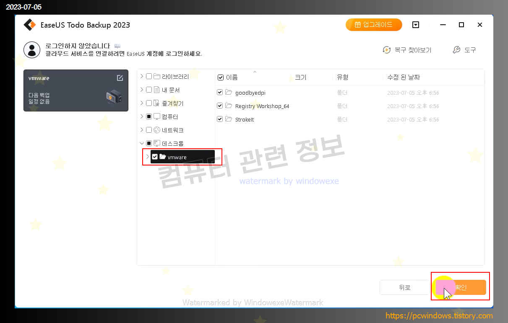Open the upgrade button with gift icon
The height and width of the screenshot is (323, 508).
click(x=374, y=25)
